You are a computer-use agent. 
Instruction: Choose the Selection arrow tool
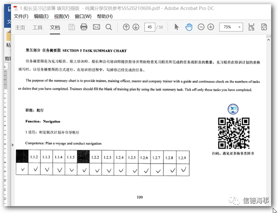coord(176,27)
